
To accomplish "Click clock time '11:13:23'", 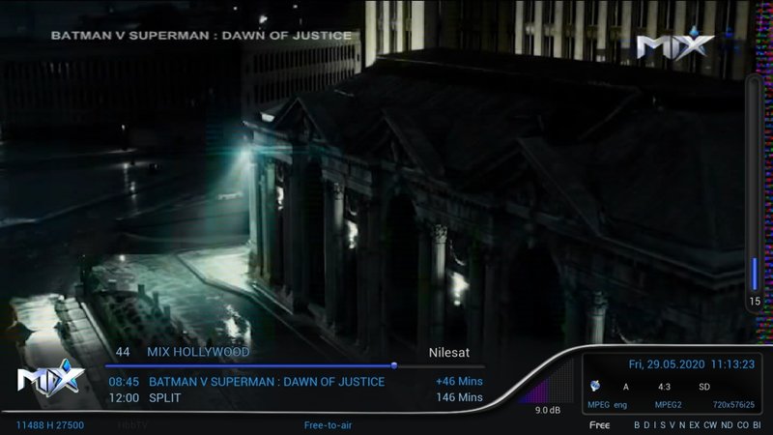I will click(732, 364).
